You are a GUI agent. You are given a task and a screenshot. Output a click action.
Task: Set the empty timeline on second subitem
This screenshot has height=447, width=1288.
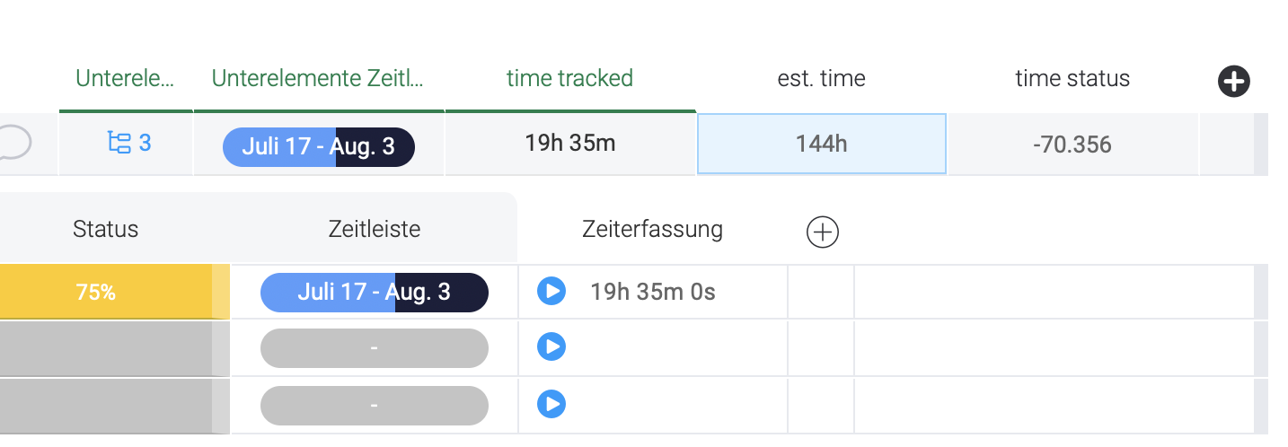375,348
